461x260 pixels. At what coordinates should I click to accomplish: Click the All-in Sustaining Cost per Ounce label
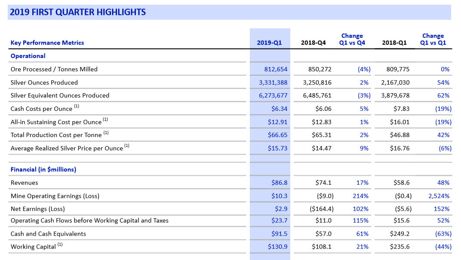tap(56, 122)
